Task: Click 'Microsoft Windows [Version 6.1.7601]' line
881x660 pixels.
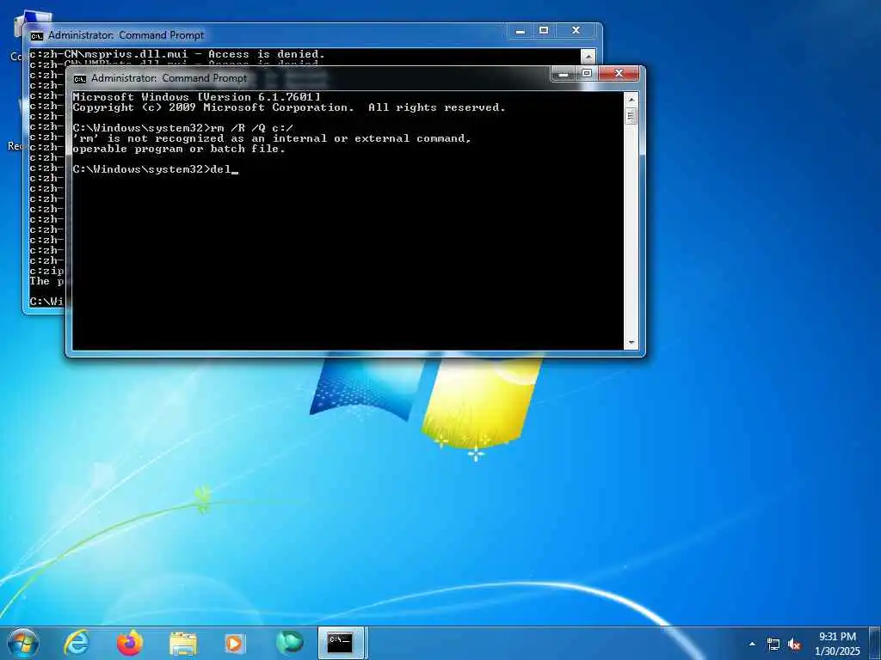Action: [197, 97]
